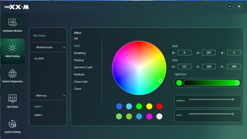Collapse the Motherboard device group
This screenshot has width=247, height=139.
coord(64,47)
